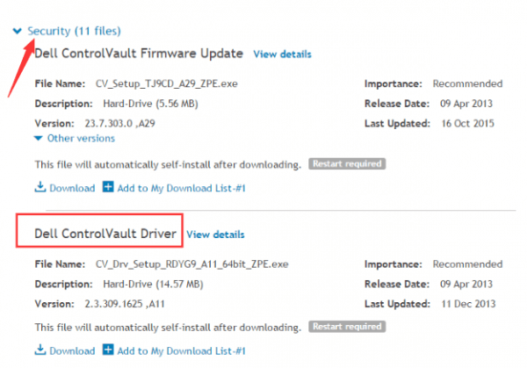Open the Security (11 files) category link
This screenshot has height=368, width=527.
(x=74, y=31)
